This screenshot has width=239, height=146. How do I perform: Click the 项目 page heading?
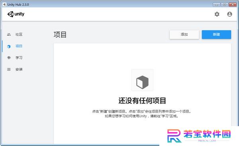(x=60, y=35)
